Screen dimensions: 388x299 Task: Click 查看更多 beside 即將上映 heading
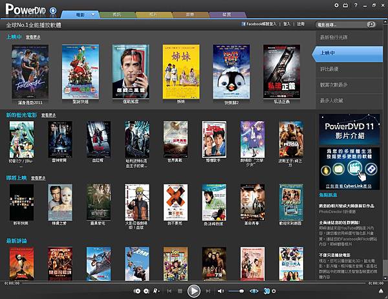pyautogui.click(x=38, y=178)
